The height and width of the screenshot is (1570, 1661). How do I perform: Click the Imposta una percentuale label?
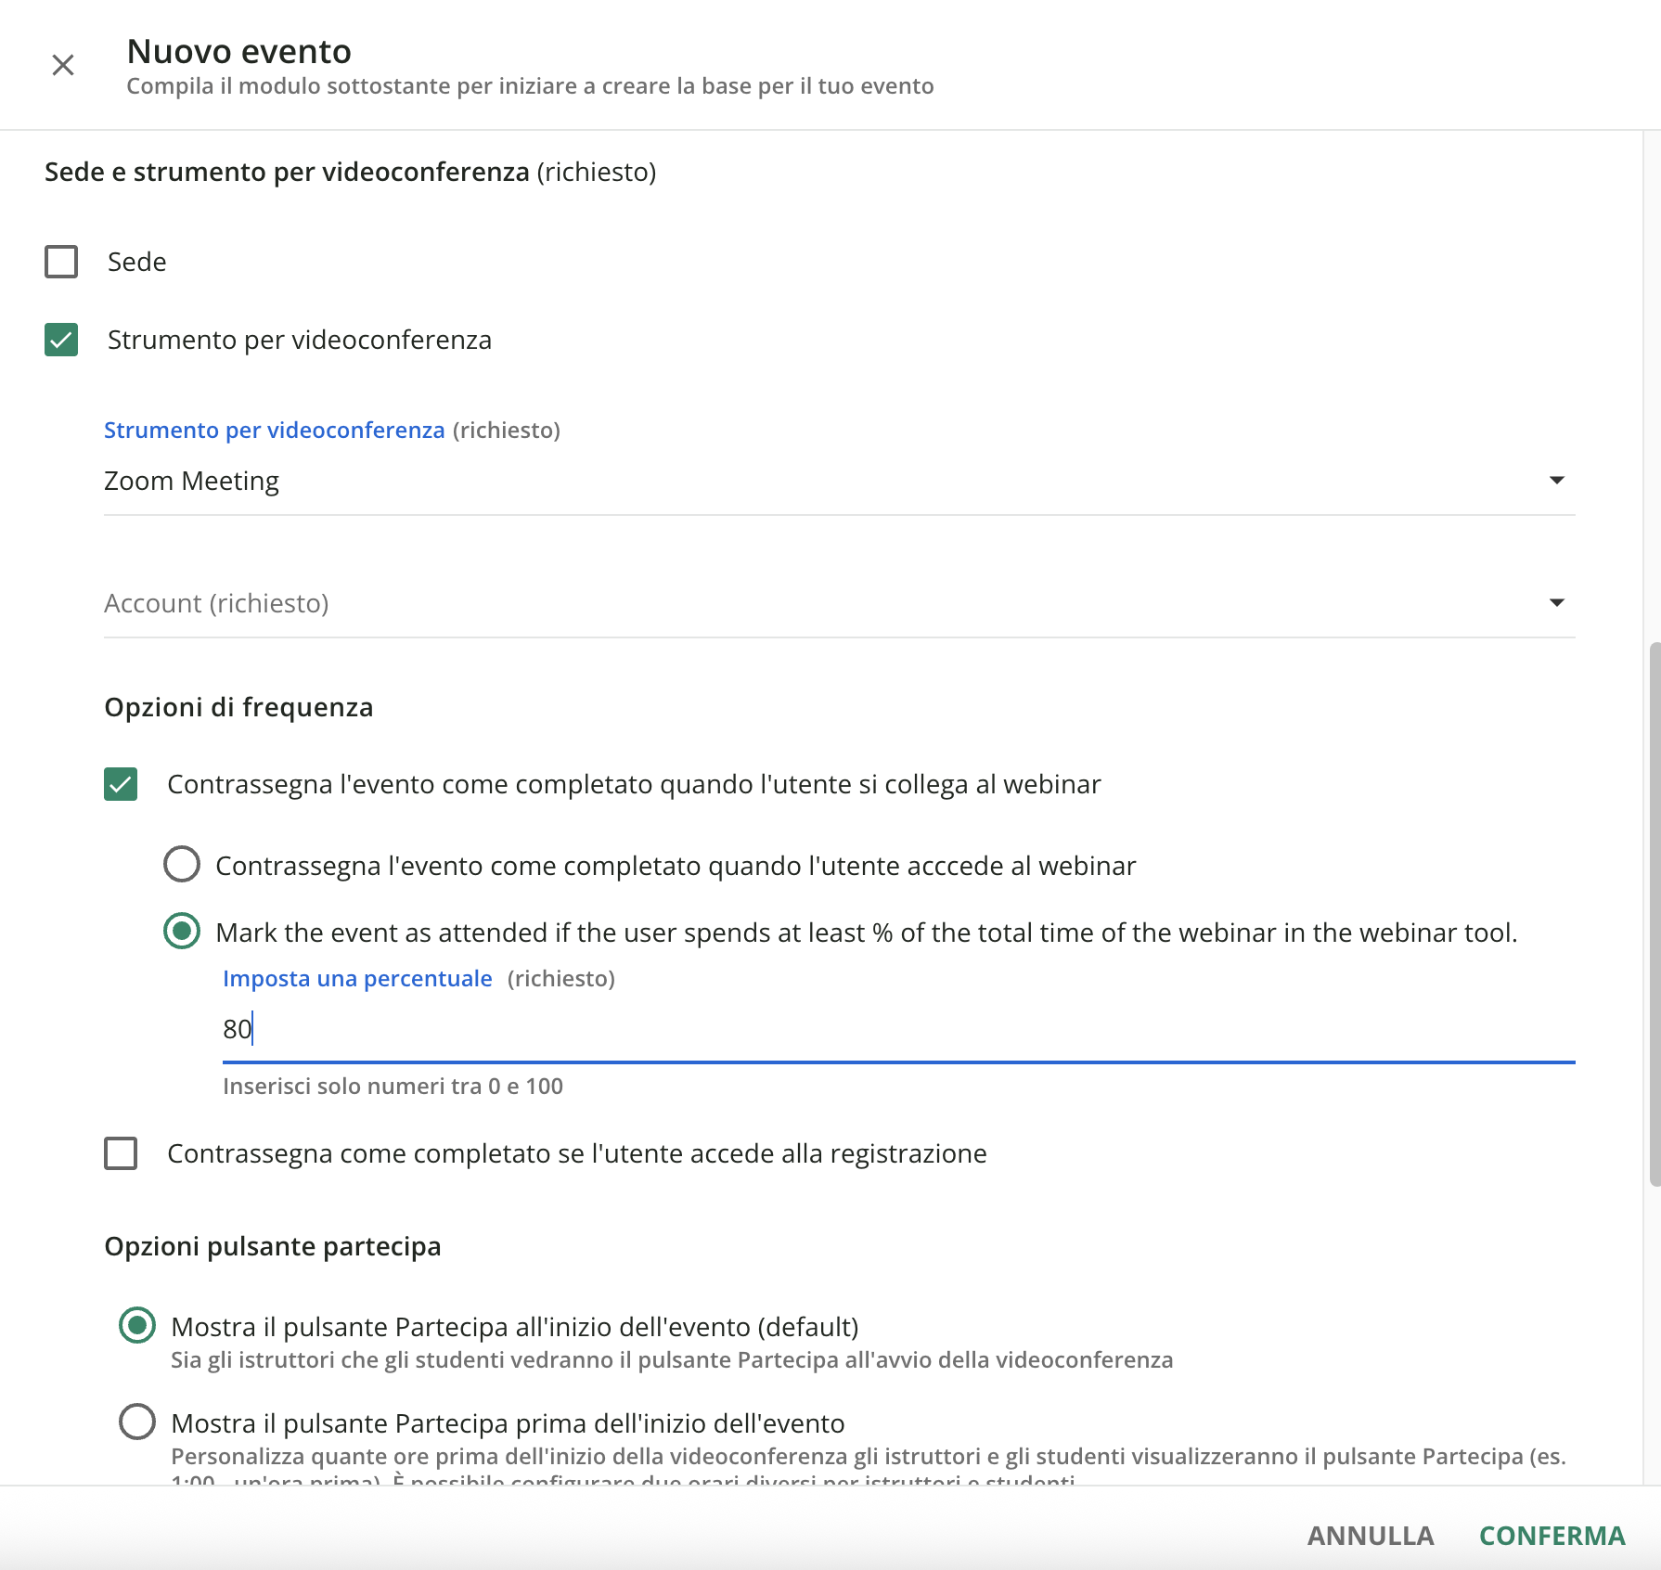357,978
